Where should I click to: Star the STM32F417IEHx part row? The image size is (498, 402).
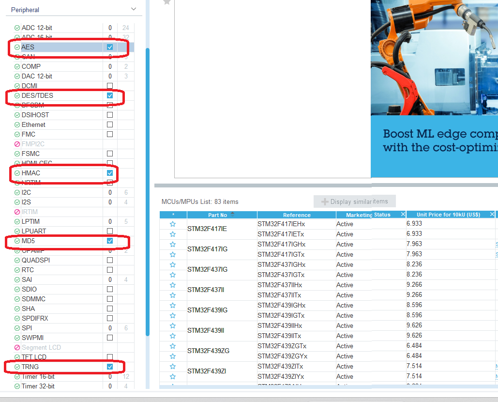coord(173,224)
